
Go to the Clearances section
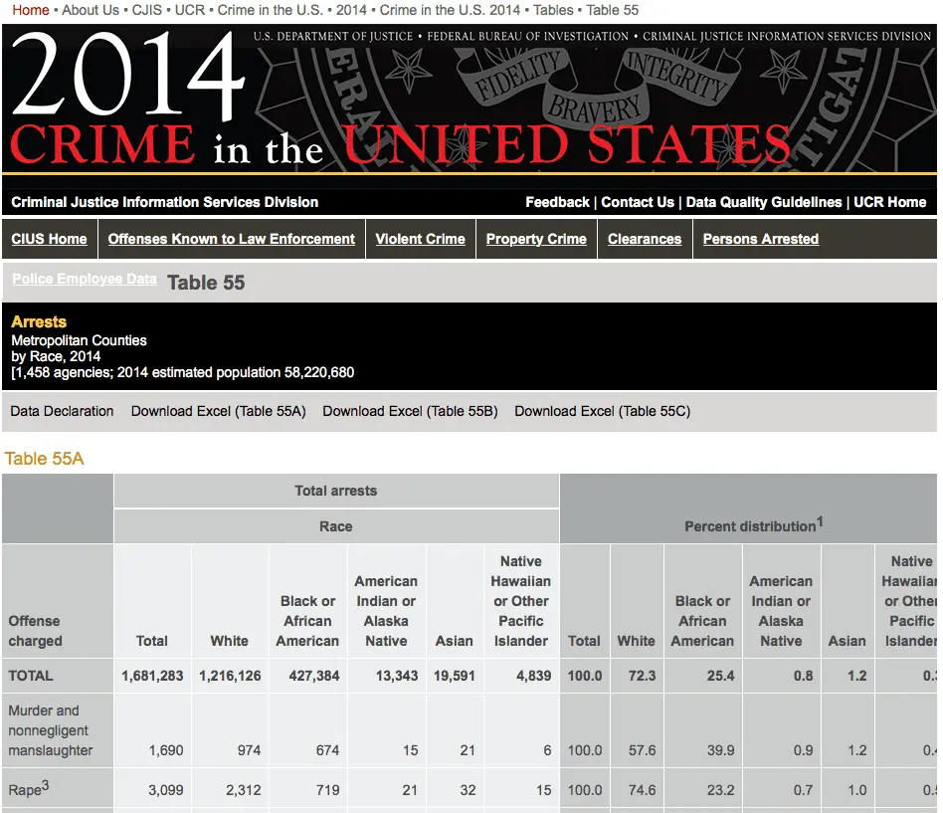click(x=645, y=239)
